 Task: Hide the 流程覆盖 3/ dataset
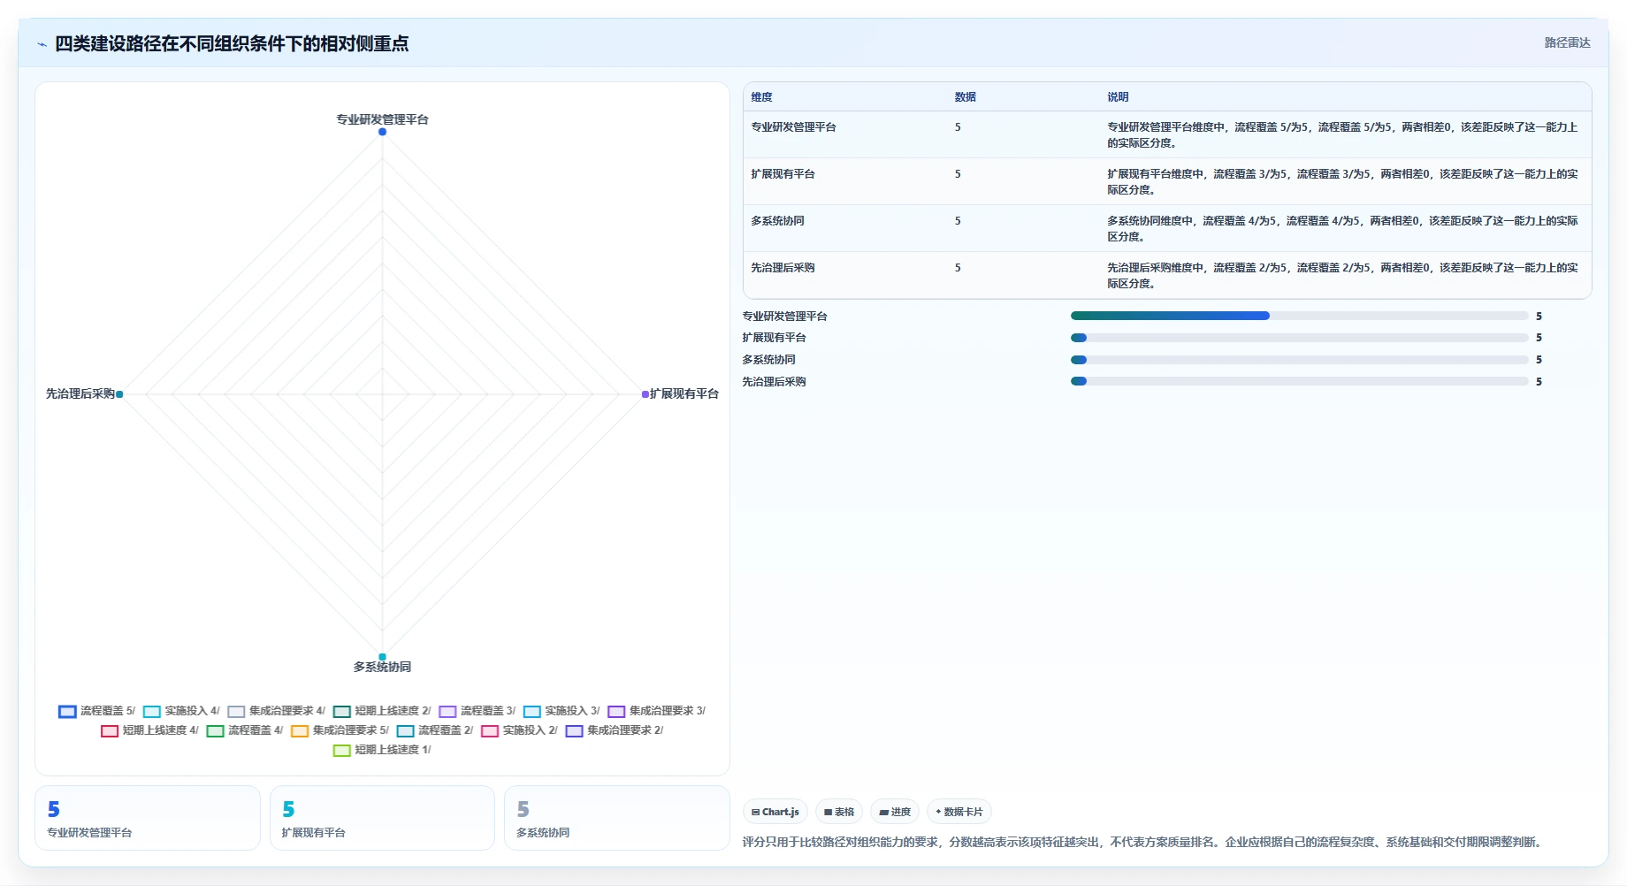(x=477, y=711)
